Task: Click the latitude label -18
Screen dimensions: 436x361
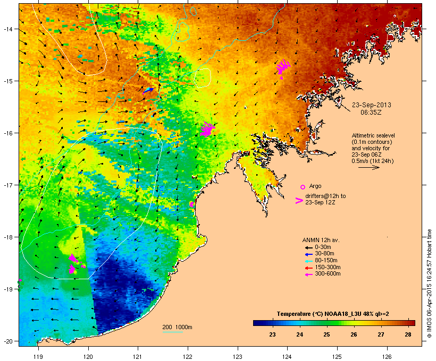Action: [x=7, y=237]
